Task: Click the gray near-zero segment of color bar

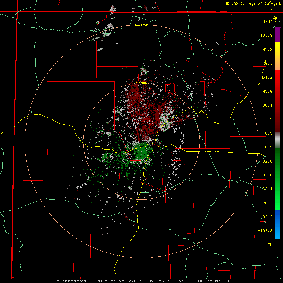Action: (278, 140)
